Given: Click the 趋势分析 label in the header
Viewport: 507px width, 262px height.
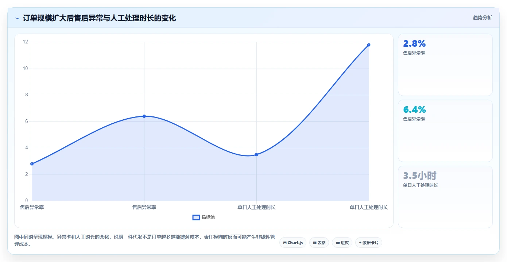Looking at the screenshot, I should point(482,18).
